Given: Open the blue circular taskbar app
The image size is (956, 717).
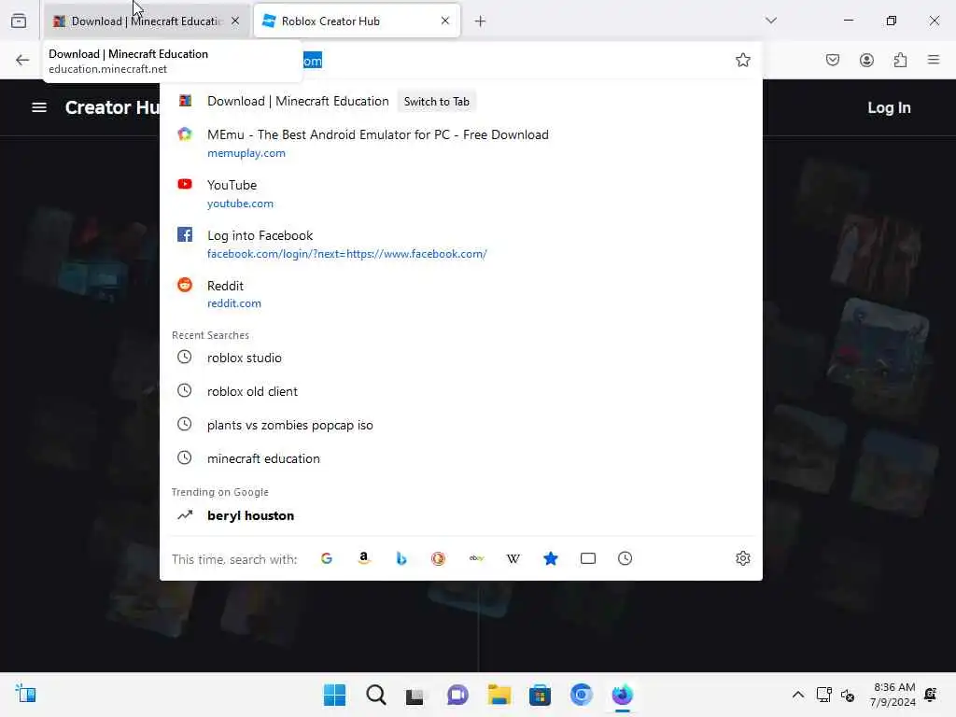Looking at the screenshot, I should (581, 695).
